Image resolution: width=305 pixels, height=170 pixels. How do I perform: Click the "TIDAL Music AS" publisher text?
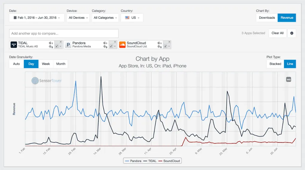[x=28, y=47]
